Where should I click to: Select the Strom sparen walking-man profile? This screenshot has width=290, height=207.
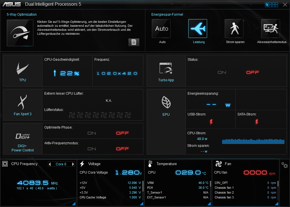234,29
